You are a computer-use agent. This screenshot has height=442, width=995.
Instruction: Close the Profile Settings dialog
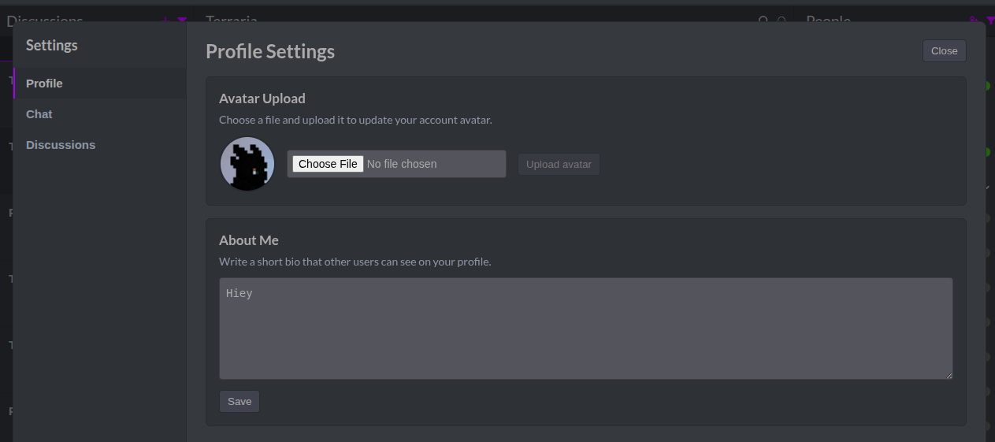944,51
